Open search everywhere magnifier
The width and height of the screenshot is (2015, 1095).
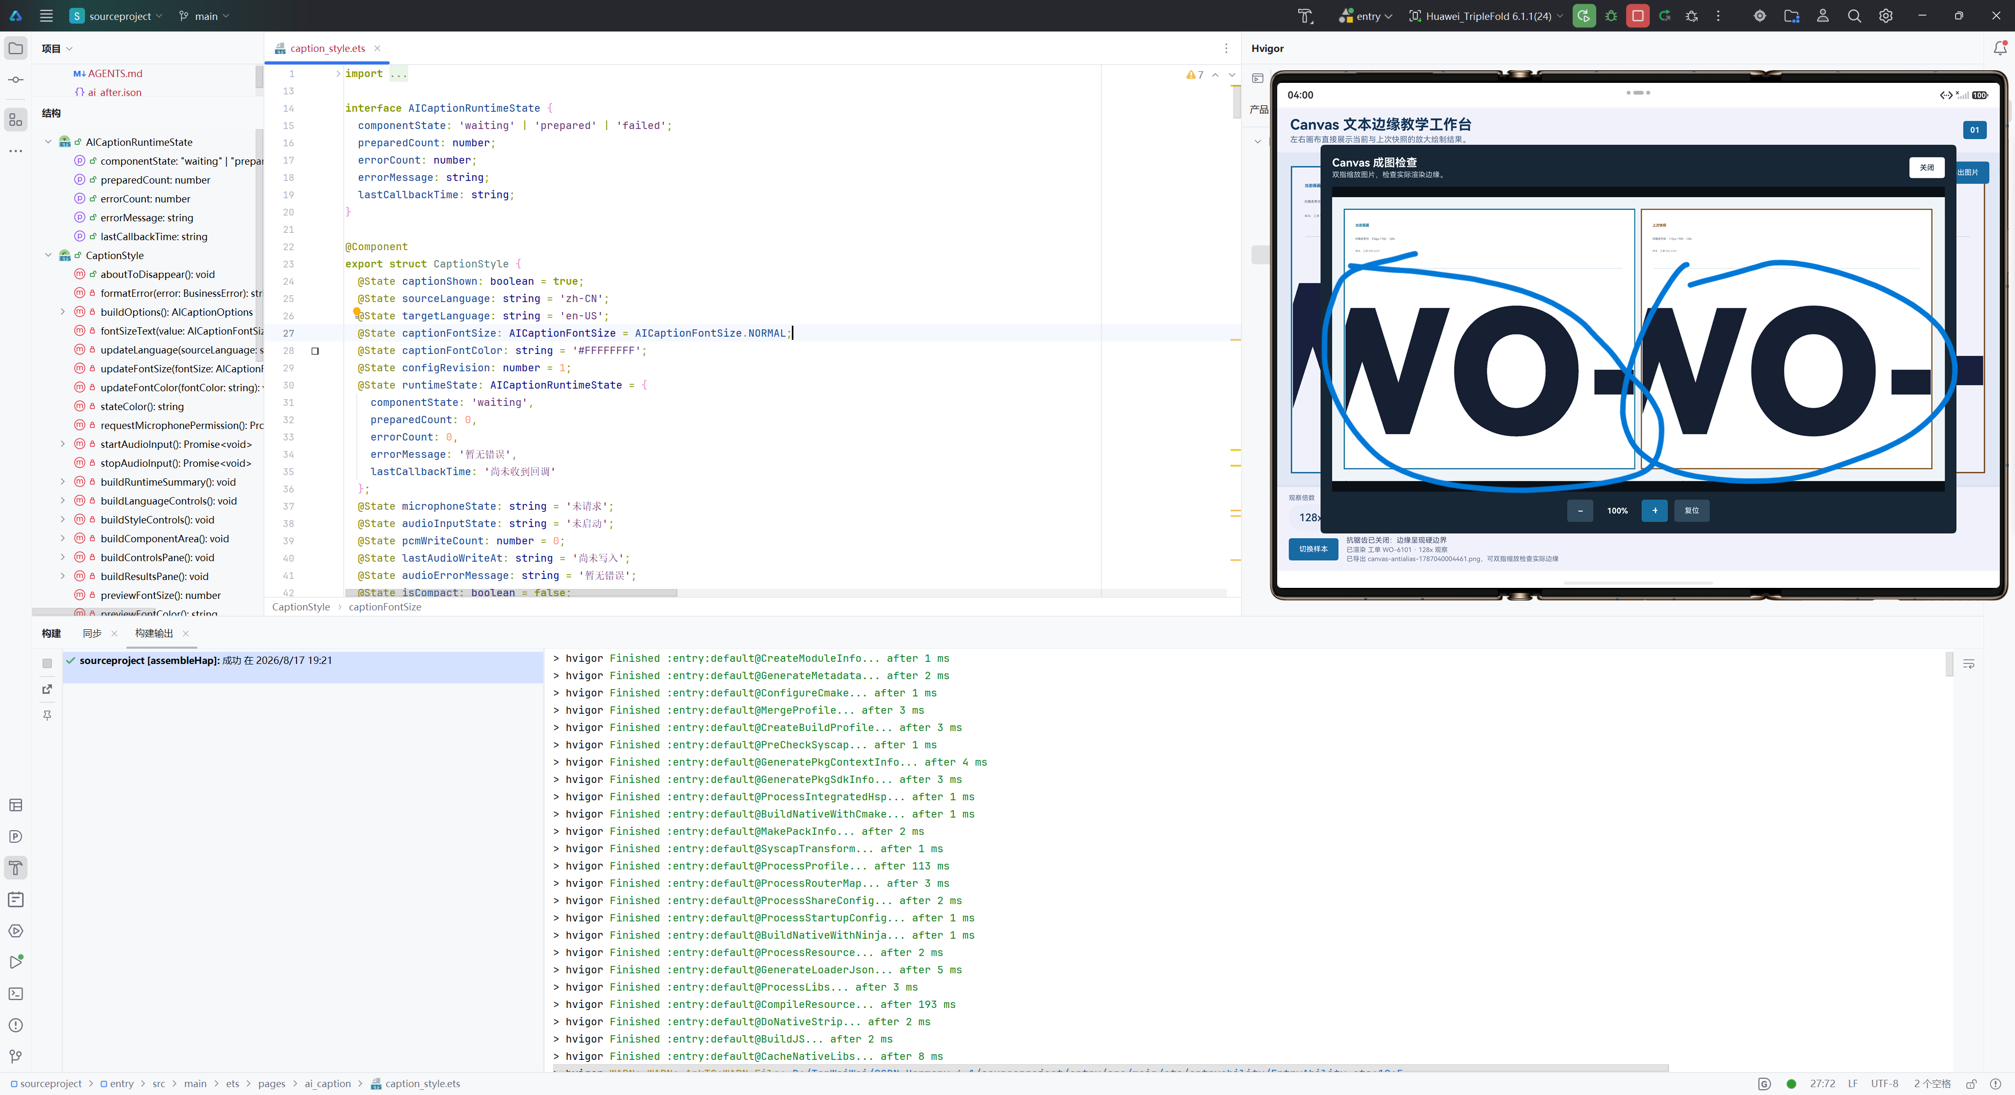1854,16
